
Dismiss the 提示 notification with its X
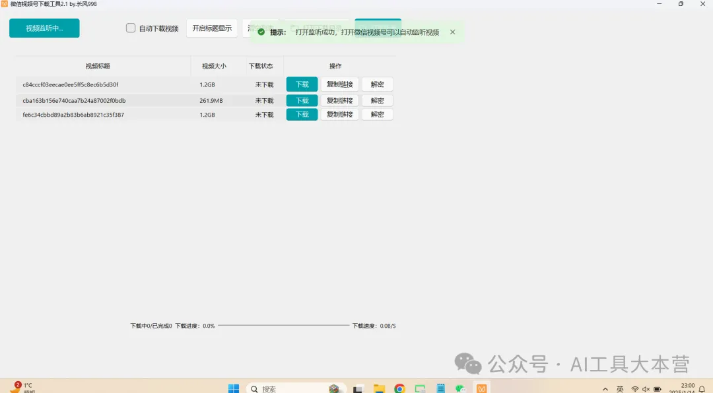(x=452, y=32)
